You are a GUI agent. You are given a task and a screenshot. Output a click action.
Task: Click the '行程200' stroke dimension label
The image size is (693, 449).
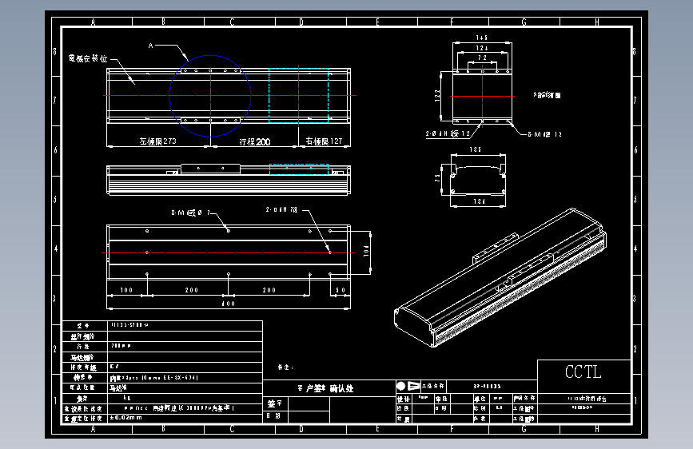(255, 142)
